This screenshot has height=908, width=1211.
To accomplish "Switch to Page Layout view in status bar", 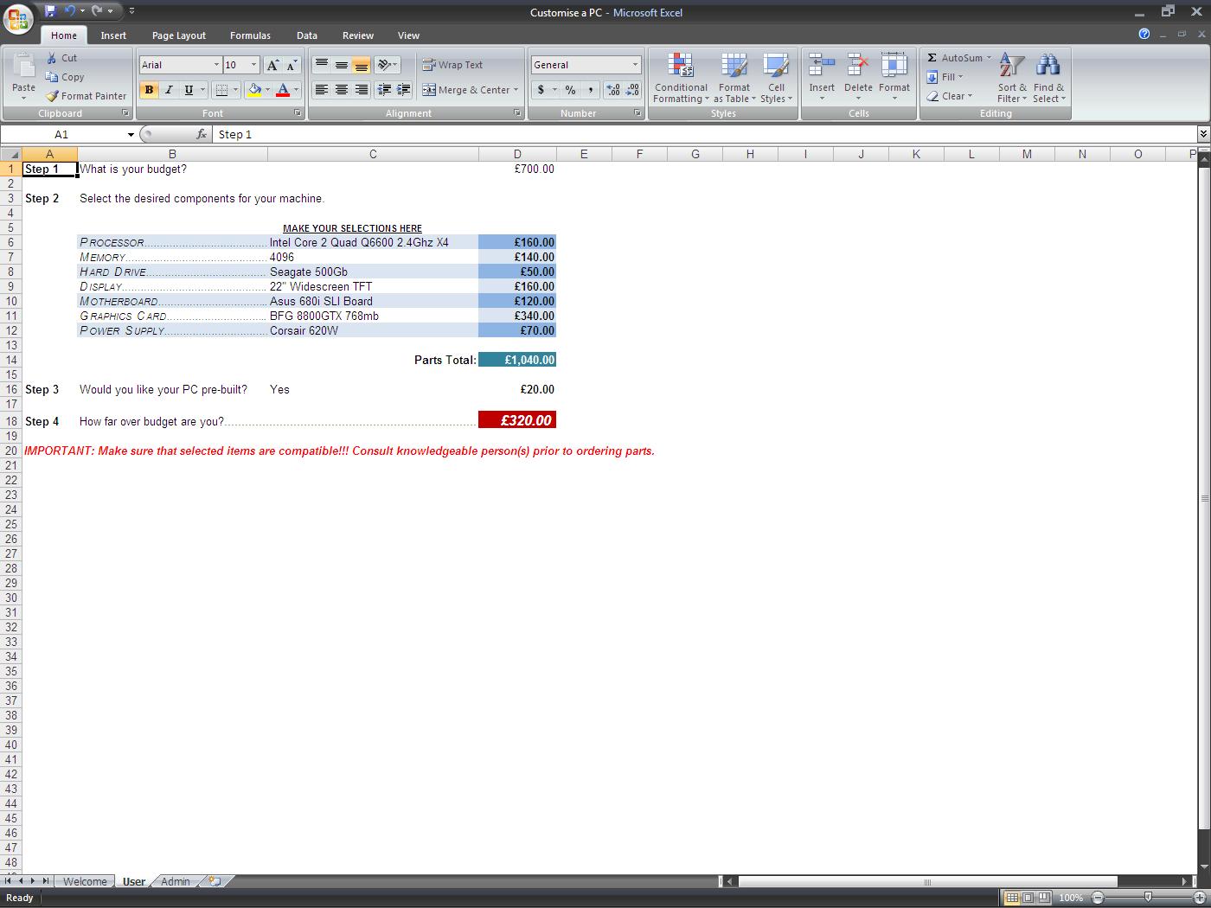I will [x=1028, y=898].
